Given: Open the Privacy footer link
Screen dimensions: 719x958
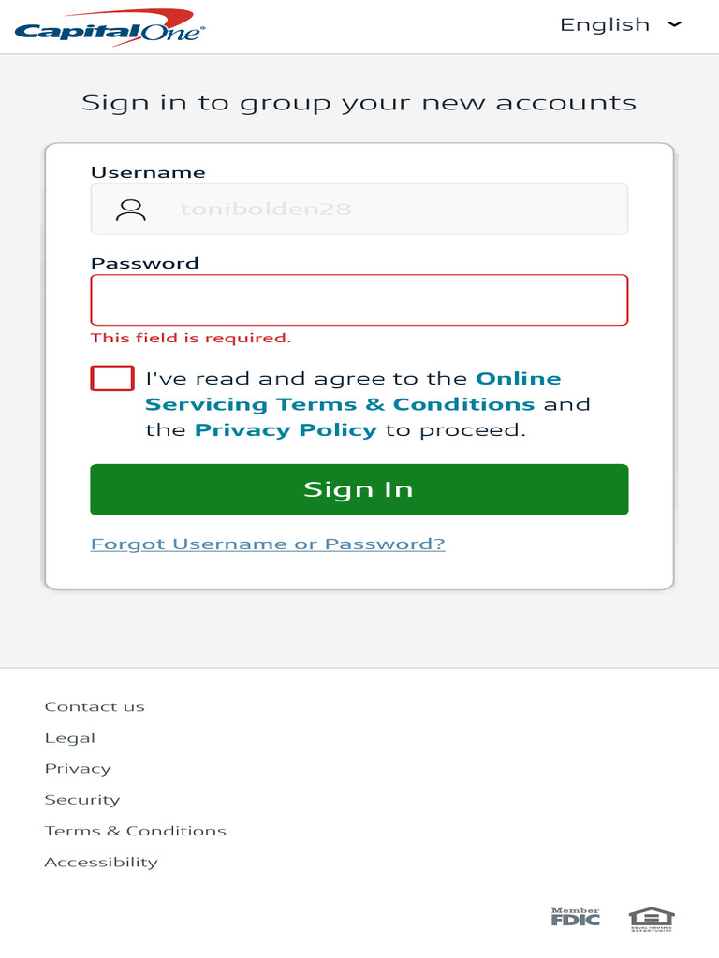Looking at the screenshot, I should tap(78, 769).
